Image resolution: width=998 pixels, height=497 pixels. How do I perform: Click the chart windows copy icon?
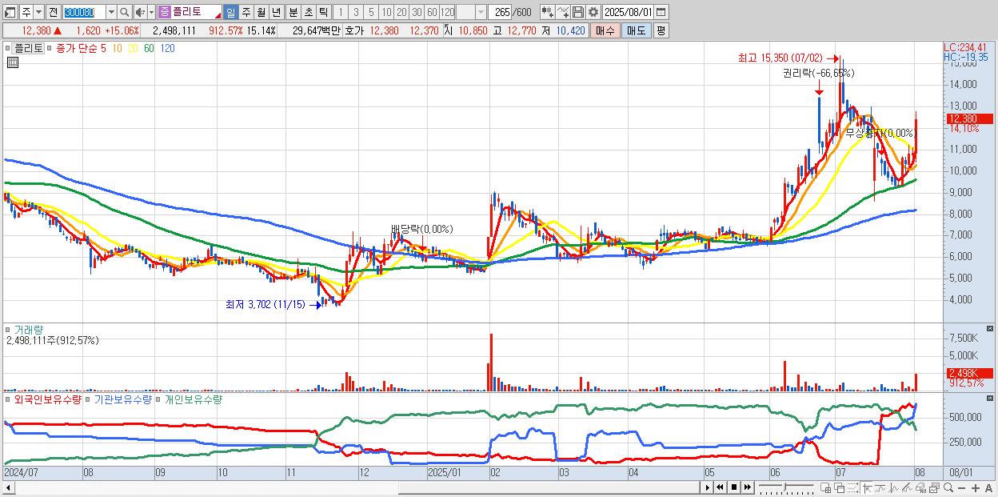(x=935, y=487)
